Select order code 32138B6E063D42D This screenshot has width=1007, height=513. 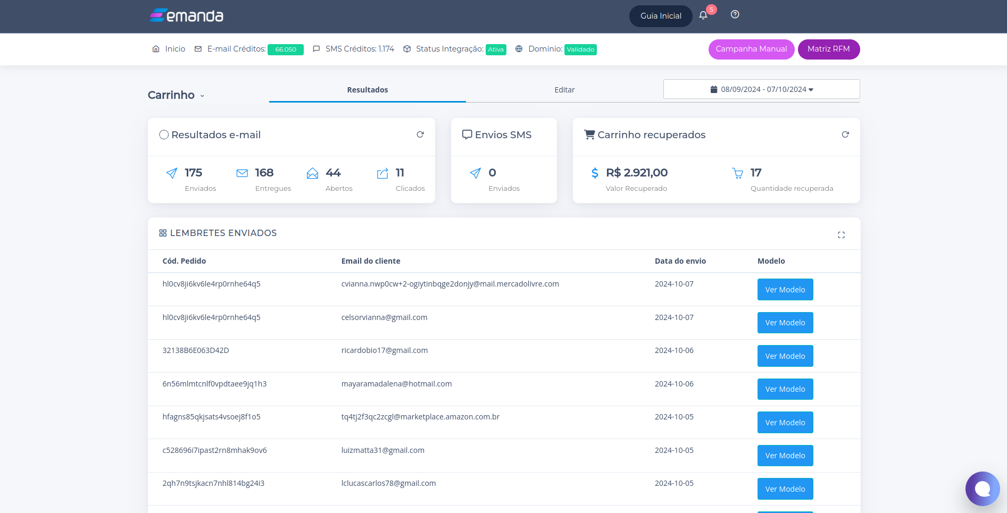(x=196, y=350)
